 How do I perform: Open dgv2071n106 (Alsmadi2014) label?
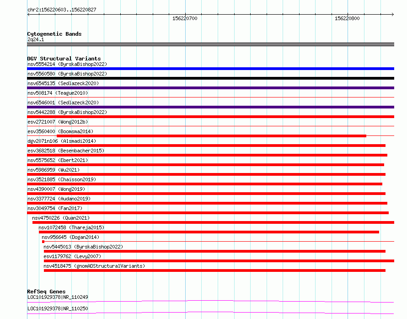[x=62, y=141]
